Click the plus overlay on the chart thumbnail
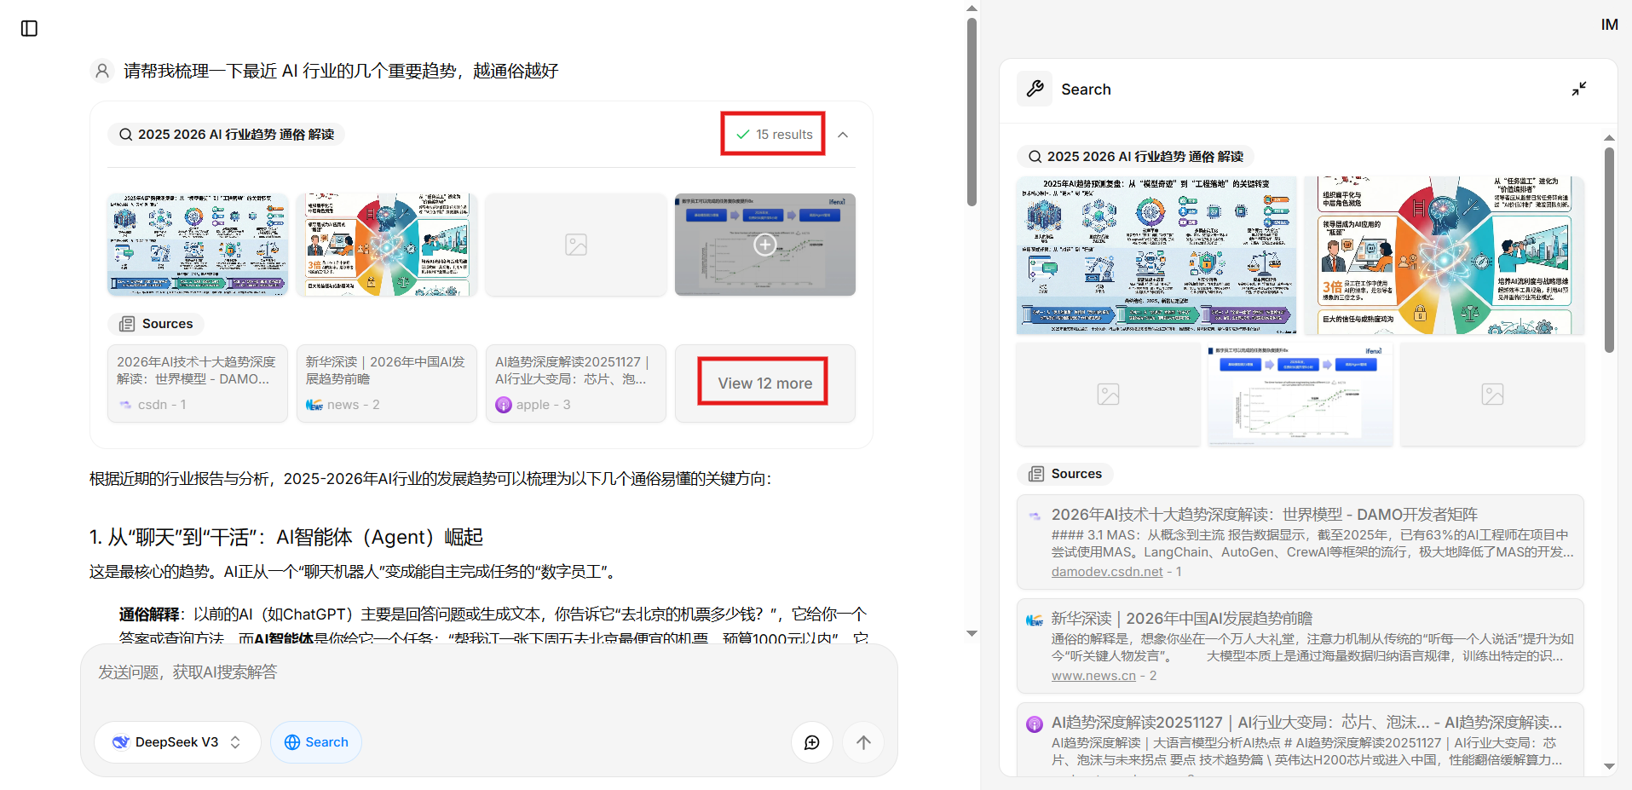Viewport: 1632px width, 790px height. (x=765, y=245)
